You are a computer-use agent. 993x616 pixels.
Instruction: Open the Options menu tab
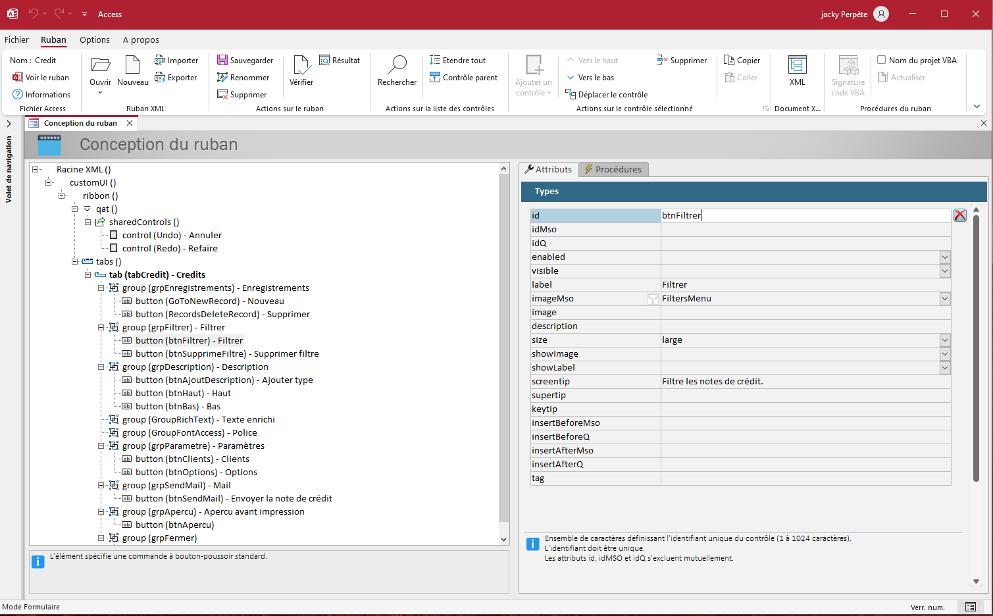(95, 39)
